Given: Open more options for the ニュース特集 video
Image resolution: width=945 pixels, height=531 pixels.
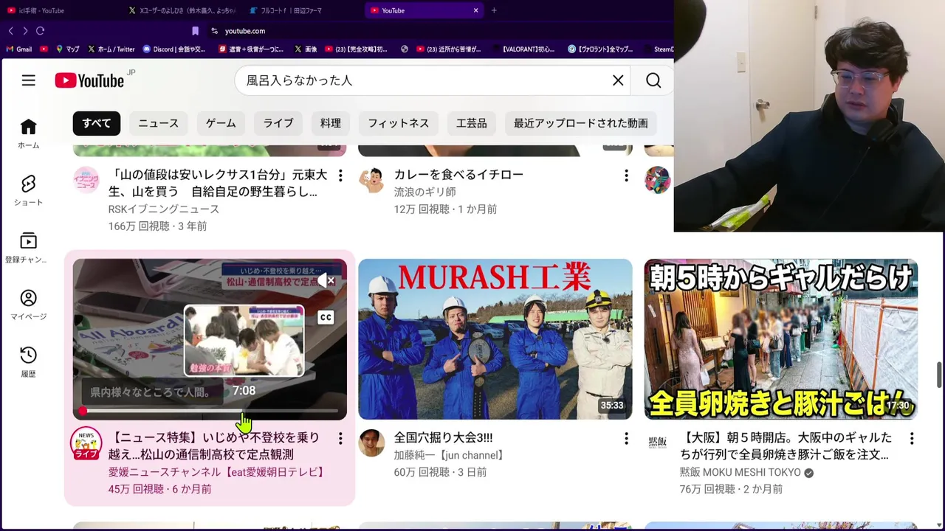Looking at the screenshot, I should point(340,439).
